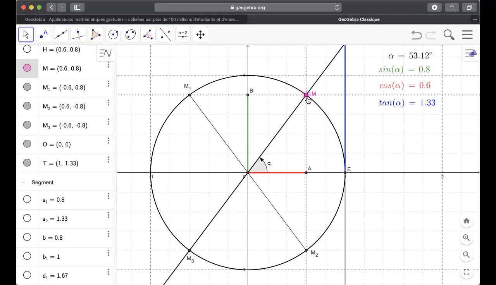Screen dimensions: 496x285
Task: Select the Angle tool
Action: tap(148, 34)
